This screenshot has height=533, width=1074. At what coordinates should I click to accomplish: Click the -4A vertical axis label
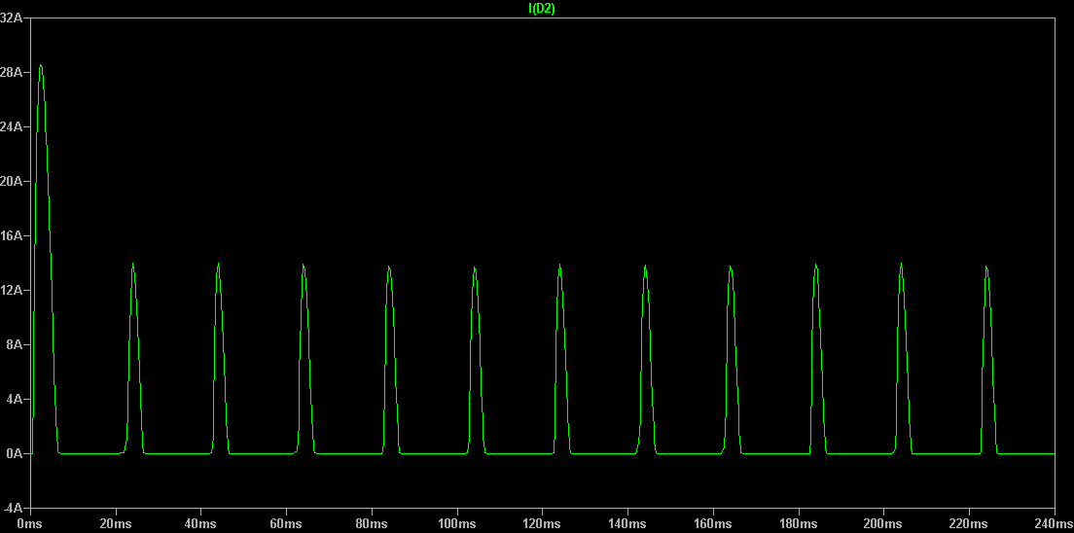[x=13, y=509]
